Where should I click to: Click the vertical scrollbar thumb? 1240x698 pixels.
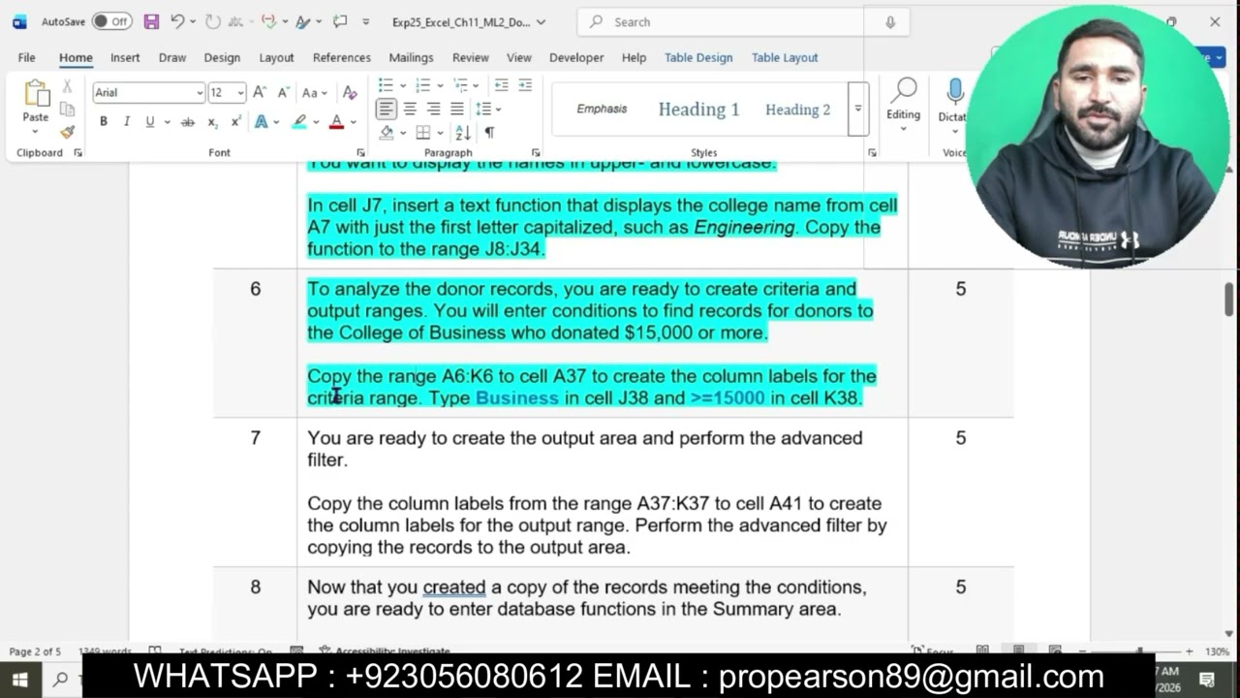[1229, 299]
